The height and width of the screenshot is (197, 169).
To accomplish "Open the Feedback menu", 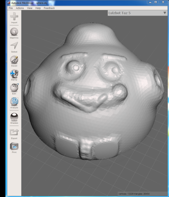I will pyautogui.click(x=49, y=8).
